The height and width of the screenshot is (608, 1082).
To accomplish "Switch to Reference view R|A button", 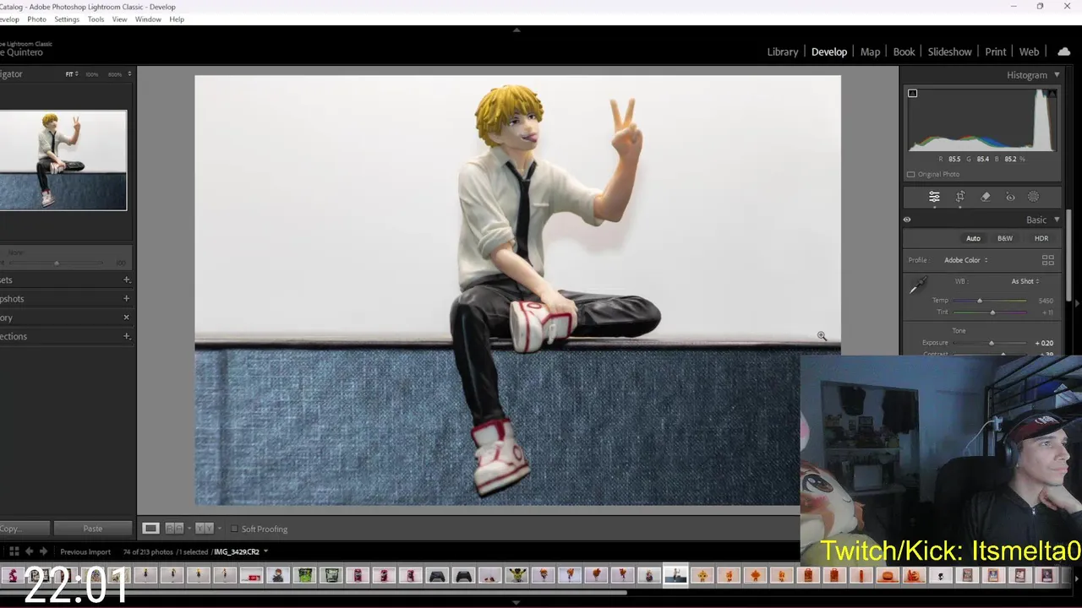I will point(174,529).
